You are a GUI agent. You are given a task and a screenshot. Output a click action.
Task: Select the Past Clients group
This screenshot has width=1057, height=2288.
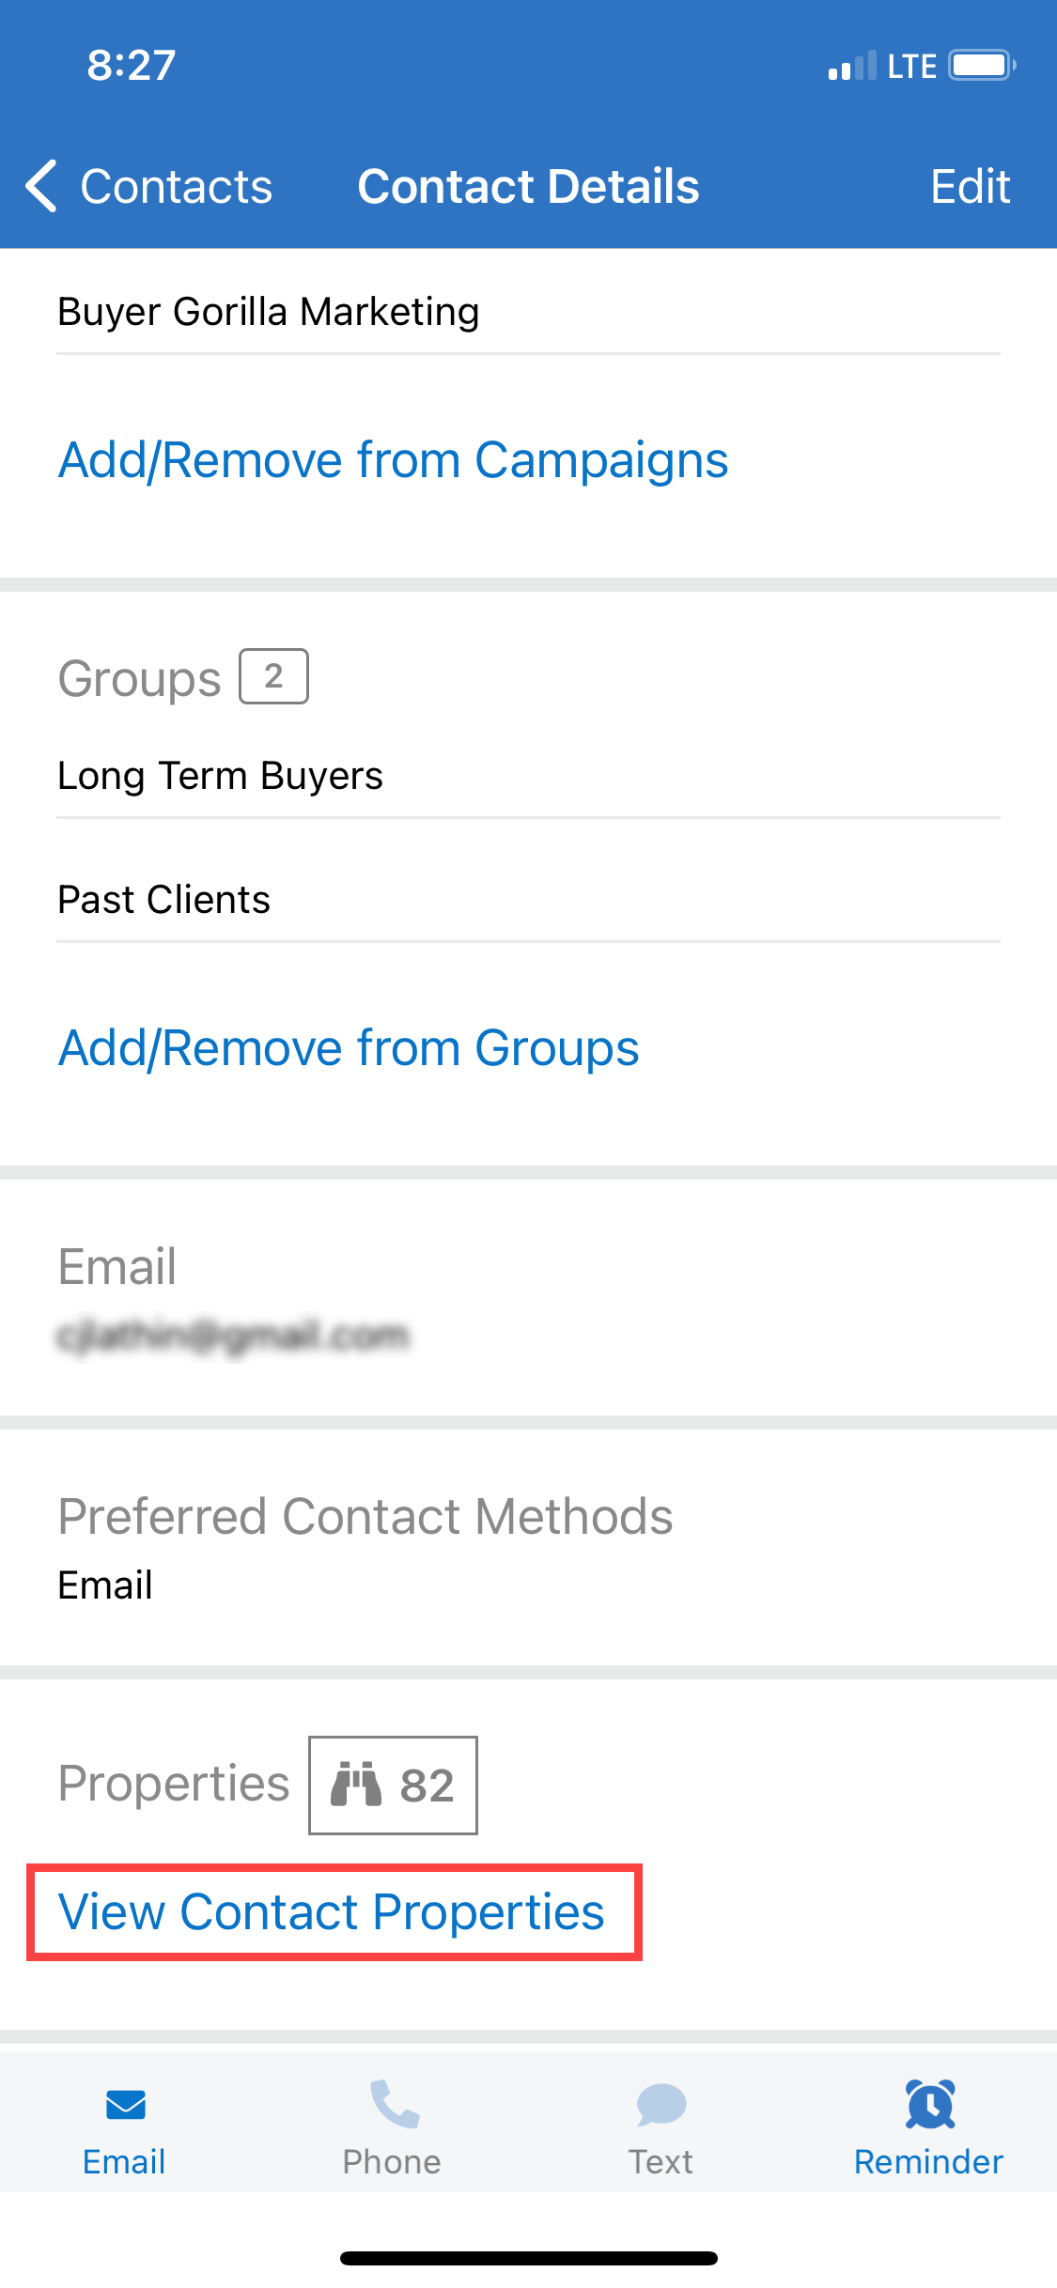[529, 900]
